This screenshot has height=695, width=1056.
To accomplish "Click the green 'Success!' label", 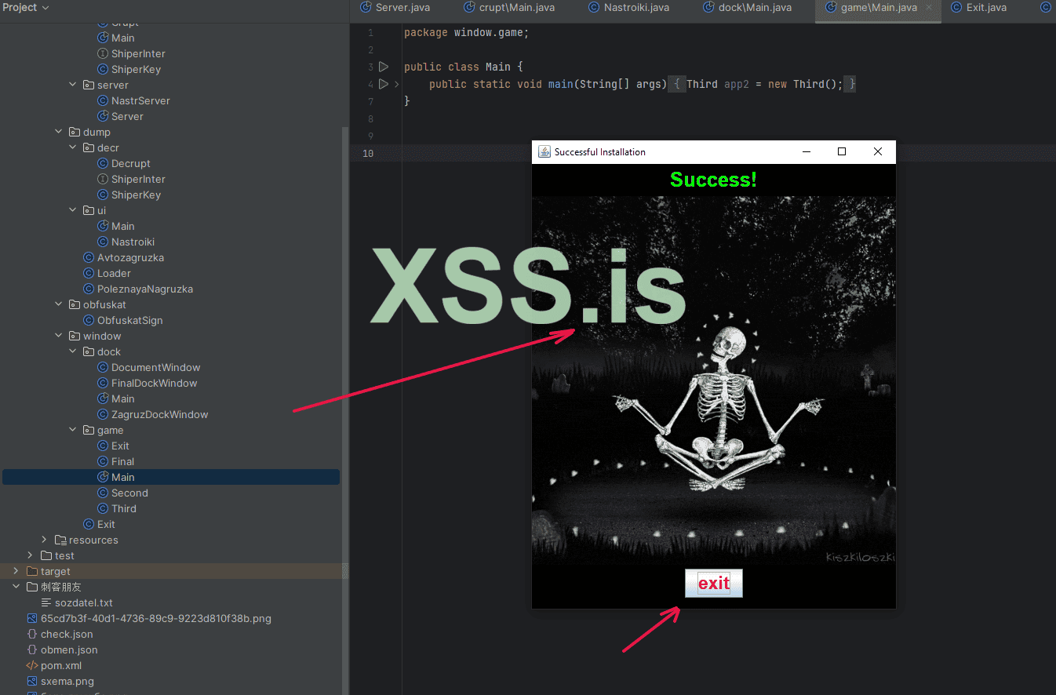I will click(x=713, y=180).
